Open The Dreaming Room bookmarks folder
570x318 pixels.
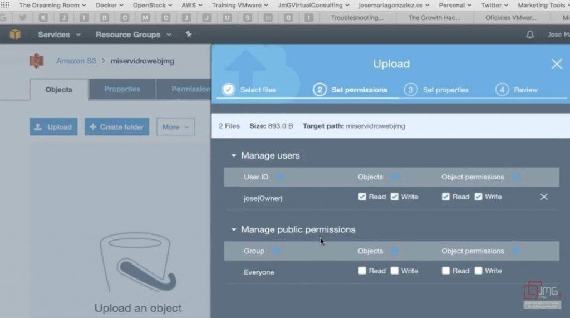[x=52, y=5]
